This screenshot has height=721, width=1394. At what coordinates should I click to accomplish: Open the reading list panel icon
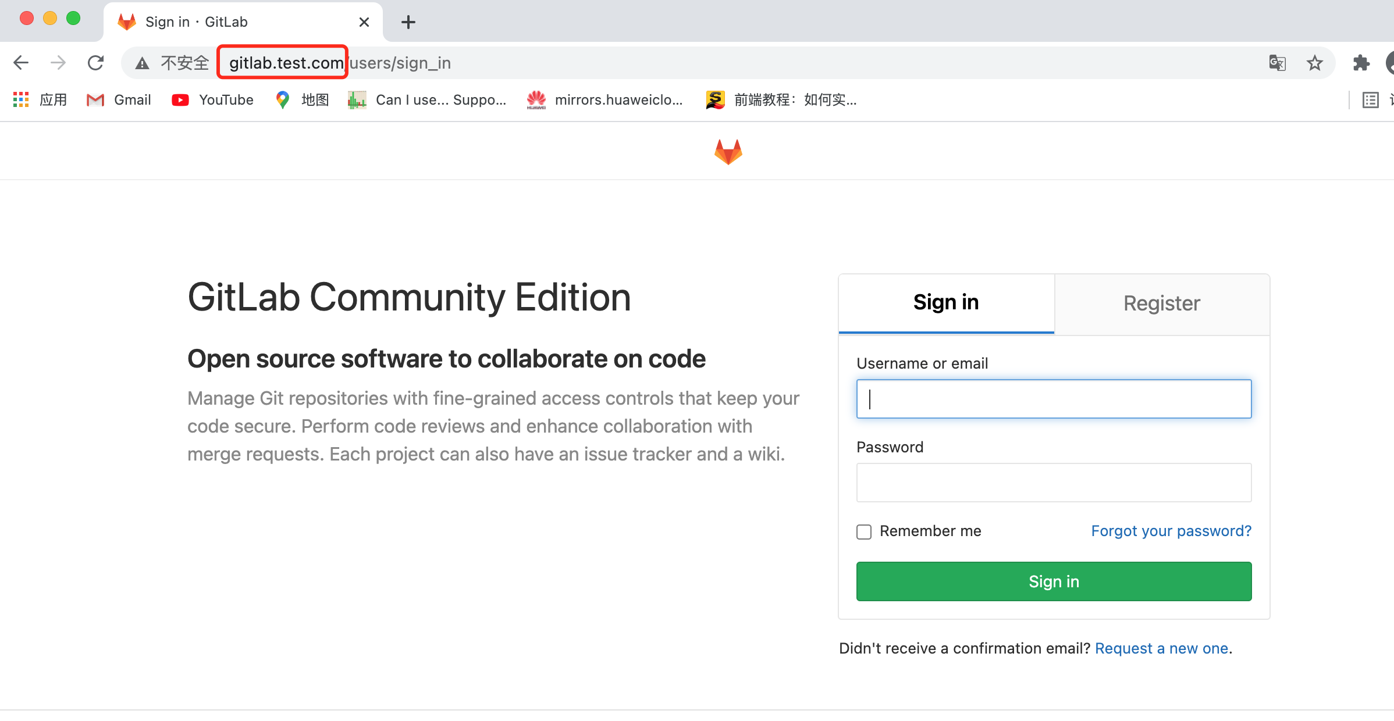coord(1370,99)
